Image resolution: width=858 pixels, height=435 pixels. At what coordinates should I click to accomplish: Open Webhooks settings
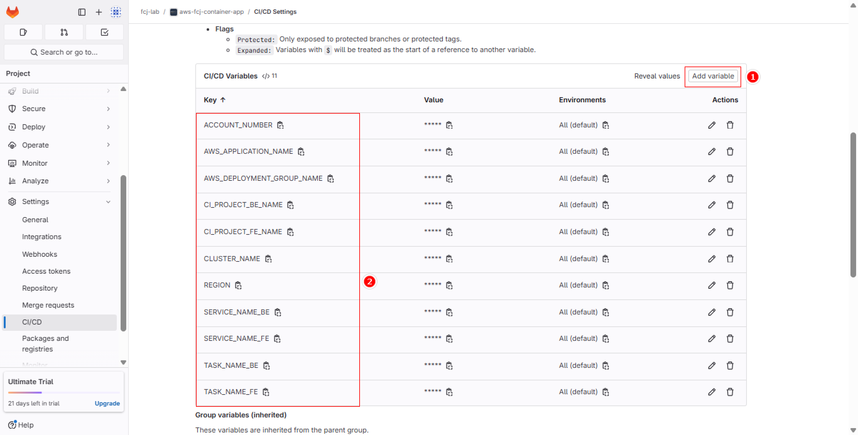coord(40,254)
